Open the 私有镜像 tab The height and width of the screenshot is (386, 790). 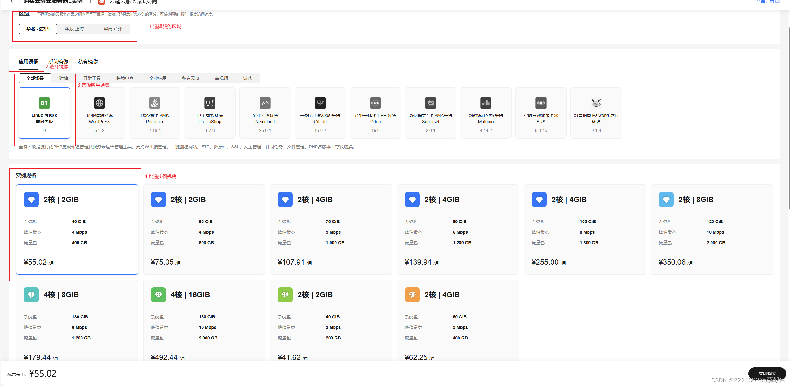[88, 61]
